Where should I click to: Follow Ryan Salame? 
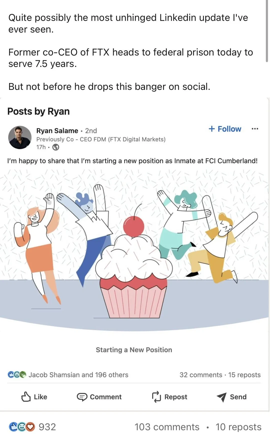(225, 129)
